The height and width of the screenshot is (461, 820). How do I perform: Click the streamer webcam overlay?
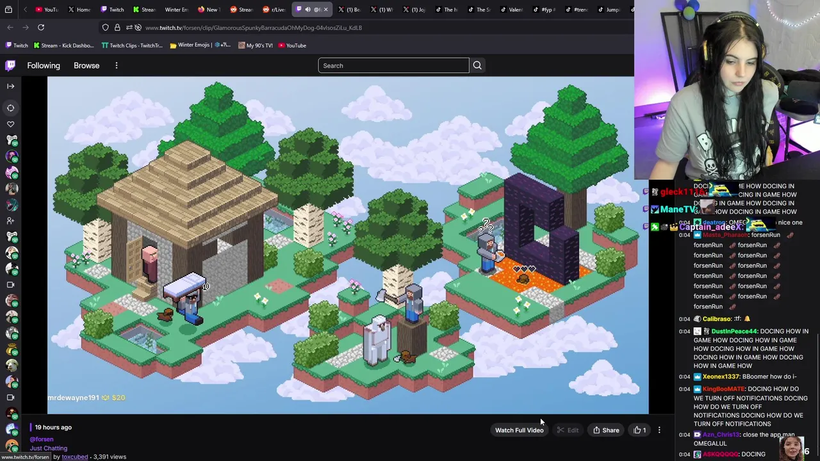click(x=727, y=90)
